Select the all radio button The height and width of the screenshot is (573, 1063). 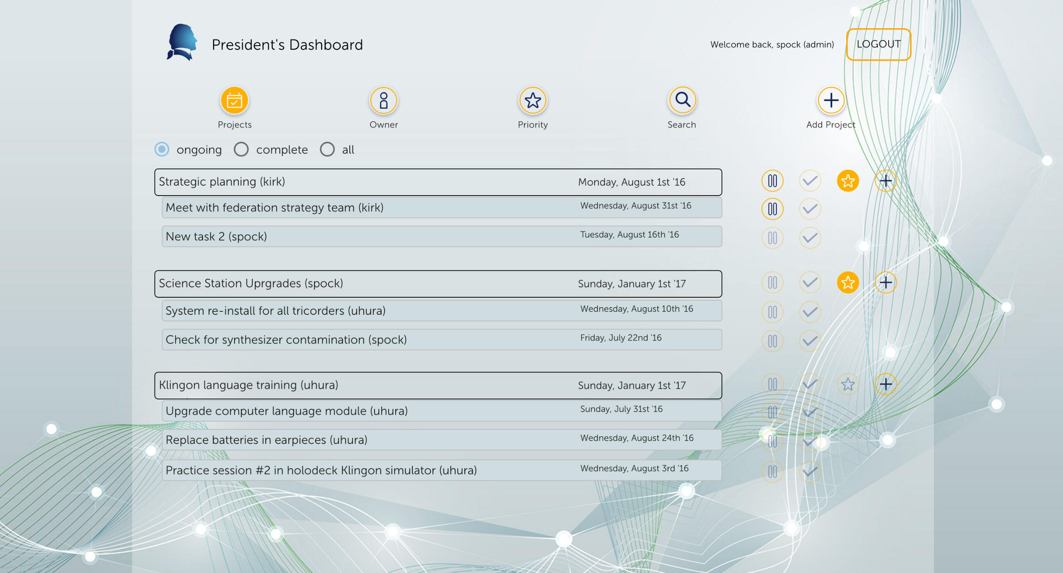tap(327, 149)
